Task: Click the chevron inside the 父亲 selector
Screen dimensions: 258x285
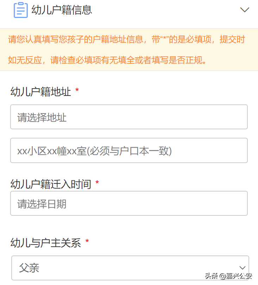Action: [x=243, y=268]
